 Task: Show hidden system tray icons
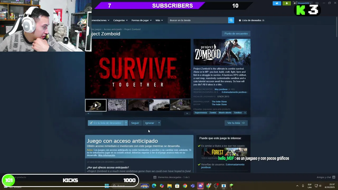(297, 186)
